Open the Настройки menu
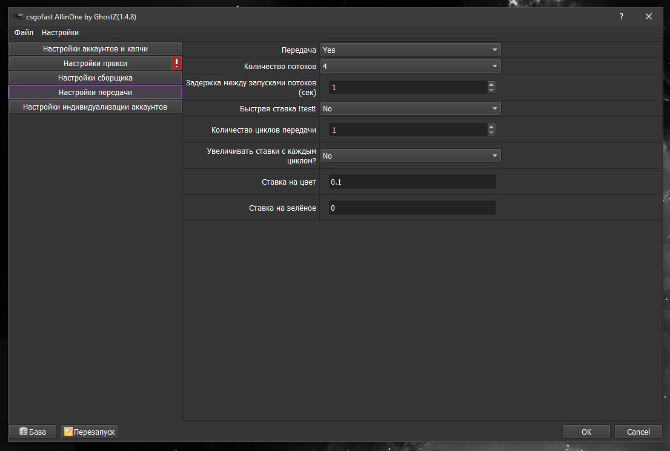This screenshot has width=670, height=451. point(60,33)
